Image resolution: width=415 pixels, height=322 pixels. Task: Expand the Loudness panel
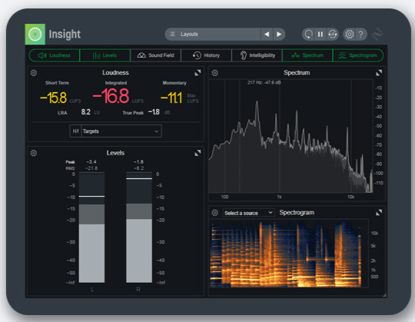198,73
